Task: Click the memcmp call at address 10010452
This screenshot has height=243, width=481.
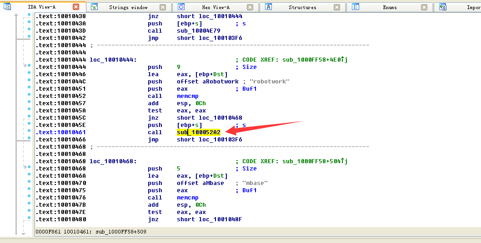Action: [x=187, y=96]
